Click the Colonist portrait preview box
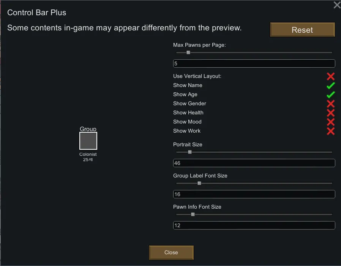 [x=88, y=141]
